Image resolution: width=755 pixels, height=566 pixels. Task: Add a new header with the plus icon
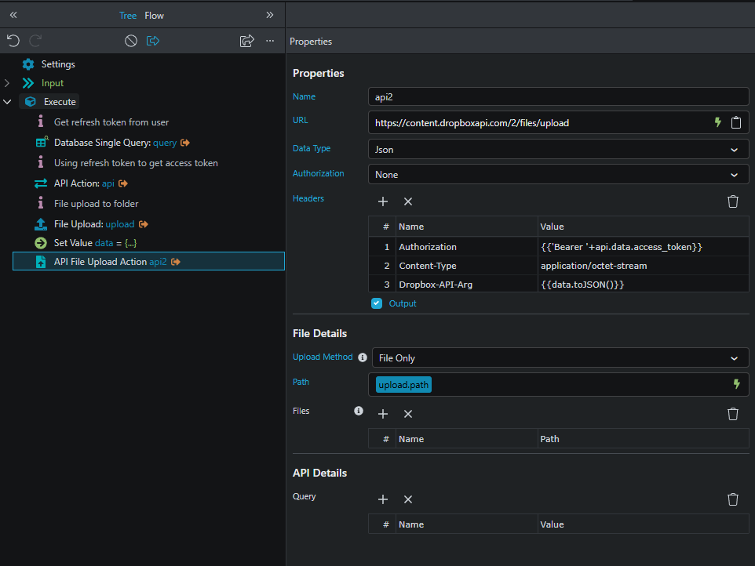(x=383, y=201)
